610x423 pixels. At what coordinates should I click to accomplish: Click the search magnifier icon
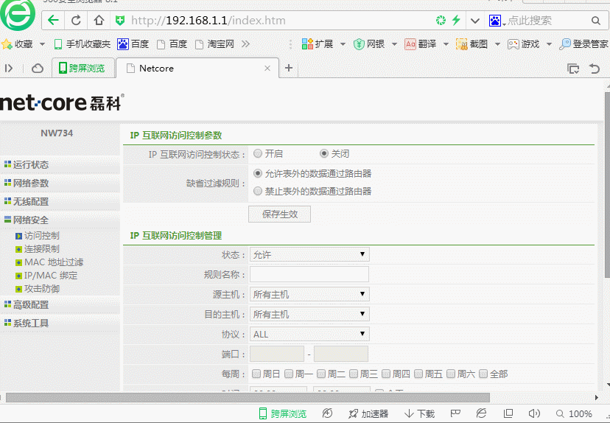point(595,21)
